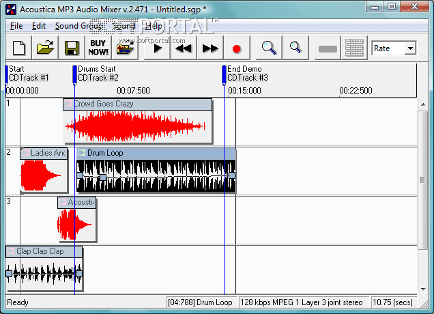Click the Acoustica application icon in title bar
Screen dimensions: 434x314
pos(11,10)
